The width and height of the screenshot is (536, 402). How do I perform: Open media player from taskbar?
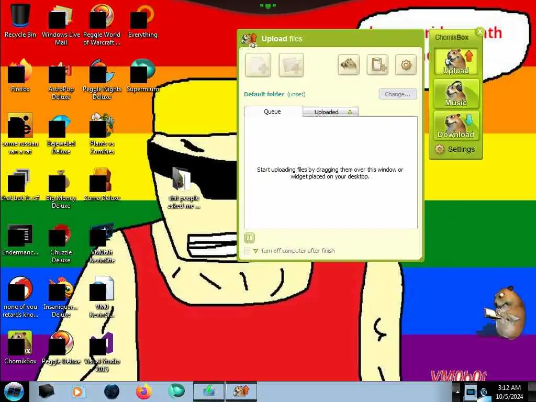(x=77, y=392)
